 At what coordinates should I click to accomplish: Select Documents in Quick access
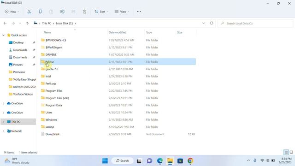click(20, 57)
